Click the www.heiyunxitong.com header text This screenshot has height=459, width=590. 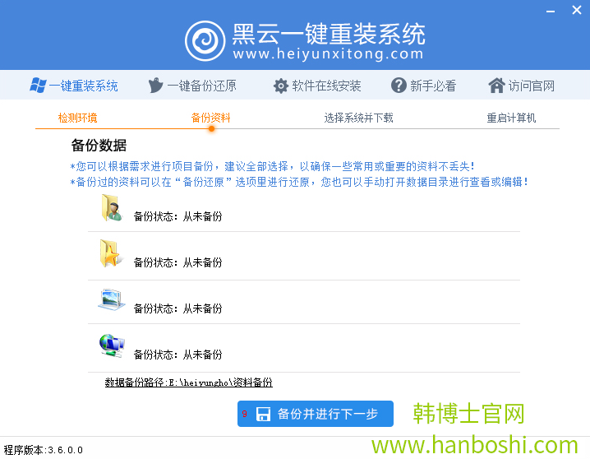pyautogui.click(x=328, y=53)
